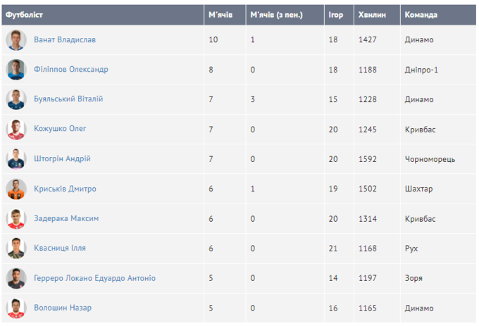Click Філіппов Олександр's avatar image
The image size is (479, 326).
pos(16,70)
